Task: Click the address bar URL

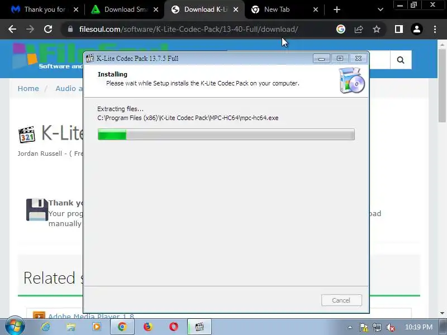Action: pos(189,29)
